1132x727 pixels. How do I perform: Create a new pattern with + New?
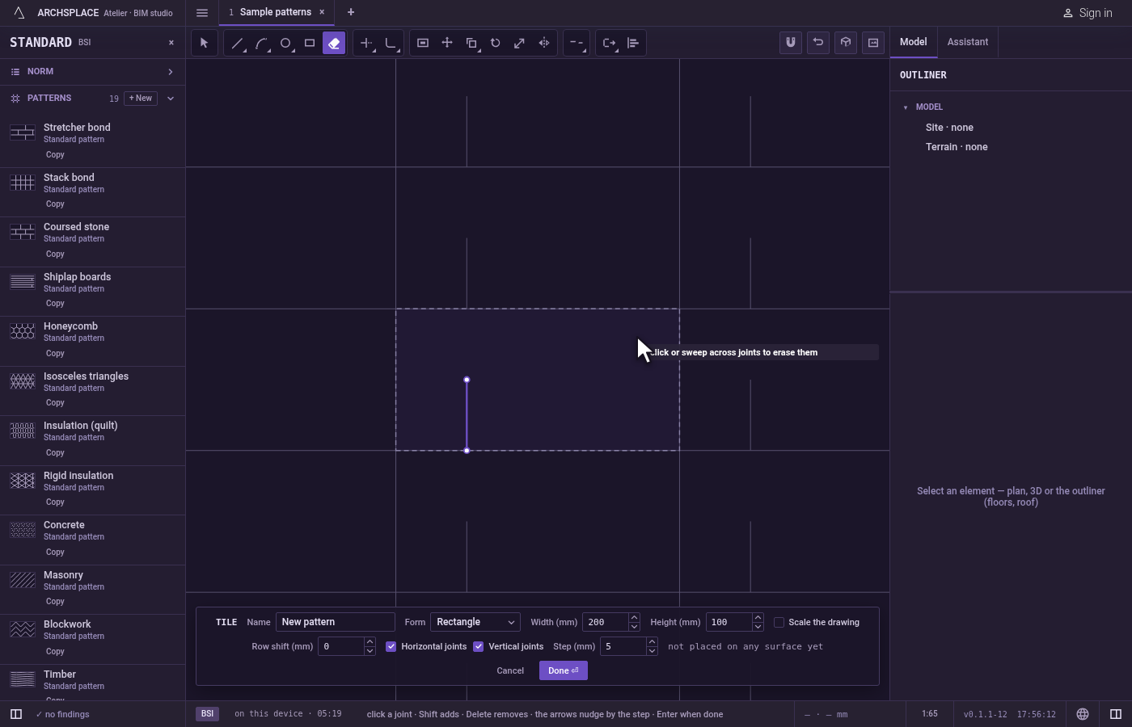tap(141, 99)
